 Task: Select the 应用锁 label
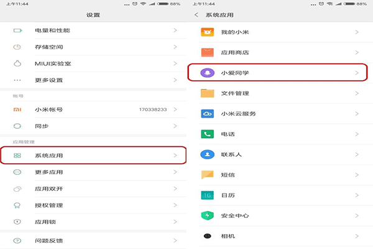[45, 222]
